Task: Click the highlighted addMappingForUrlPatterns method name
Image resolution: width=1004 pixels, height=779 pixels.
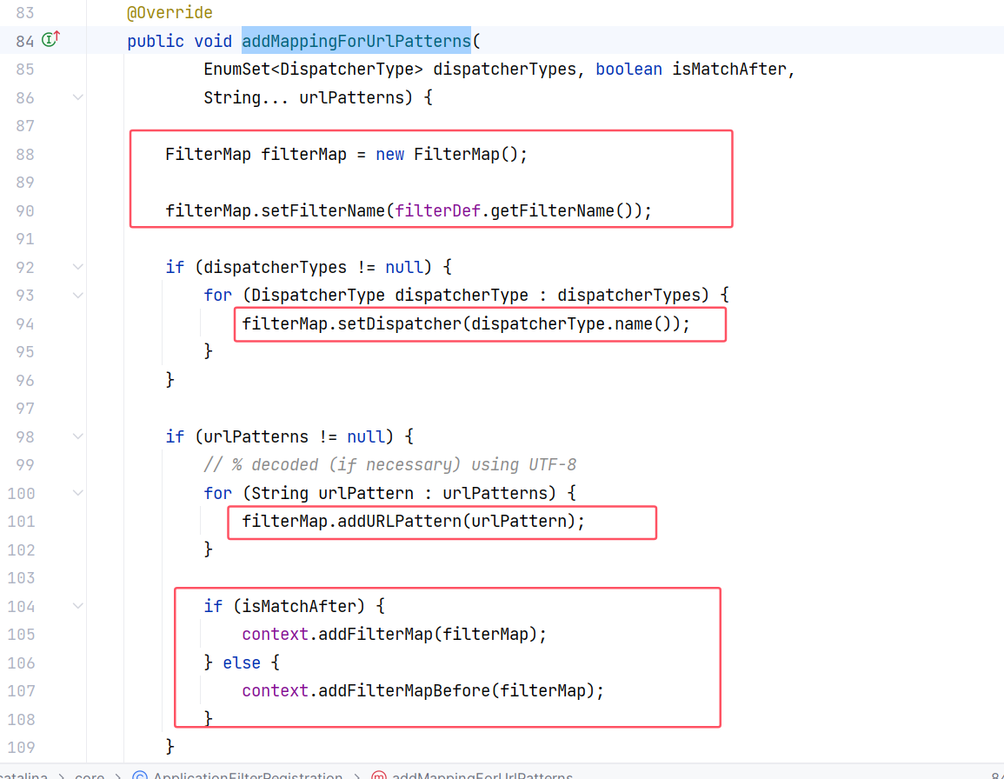Action: (x=356, y=41)
